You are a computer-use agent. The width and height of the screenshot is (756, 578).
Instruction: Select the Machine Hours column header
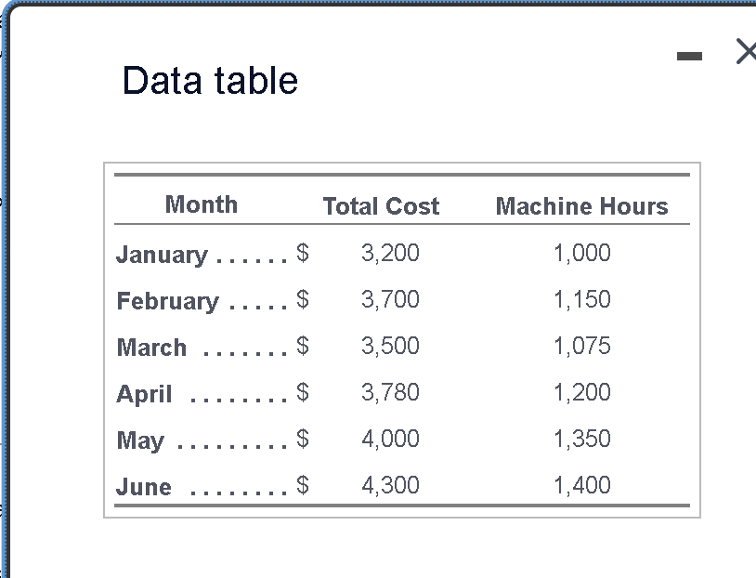(x=582, y=206)
